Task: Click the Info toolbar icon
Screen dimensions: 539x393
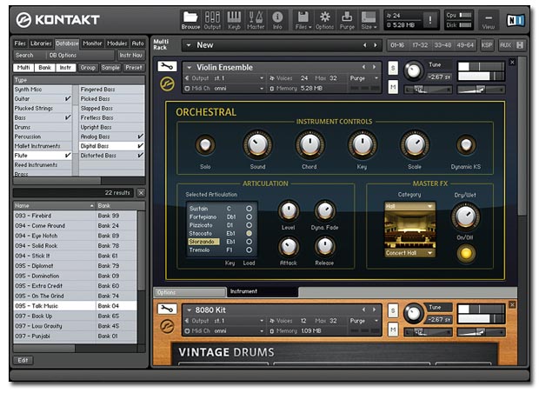Action: pyautogui.click(x=277, y=19)
